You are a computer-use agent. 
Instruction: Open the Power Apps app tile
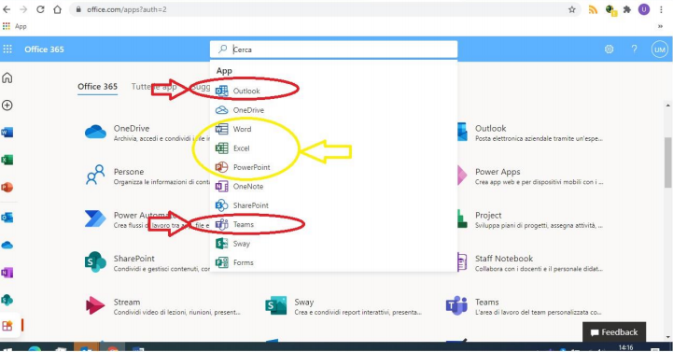click(x=530, y=176)
